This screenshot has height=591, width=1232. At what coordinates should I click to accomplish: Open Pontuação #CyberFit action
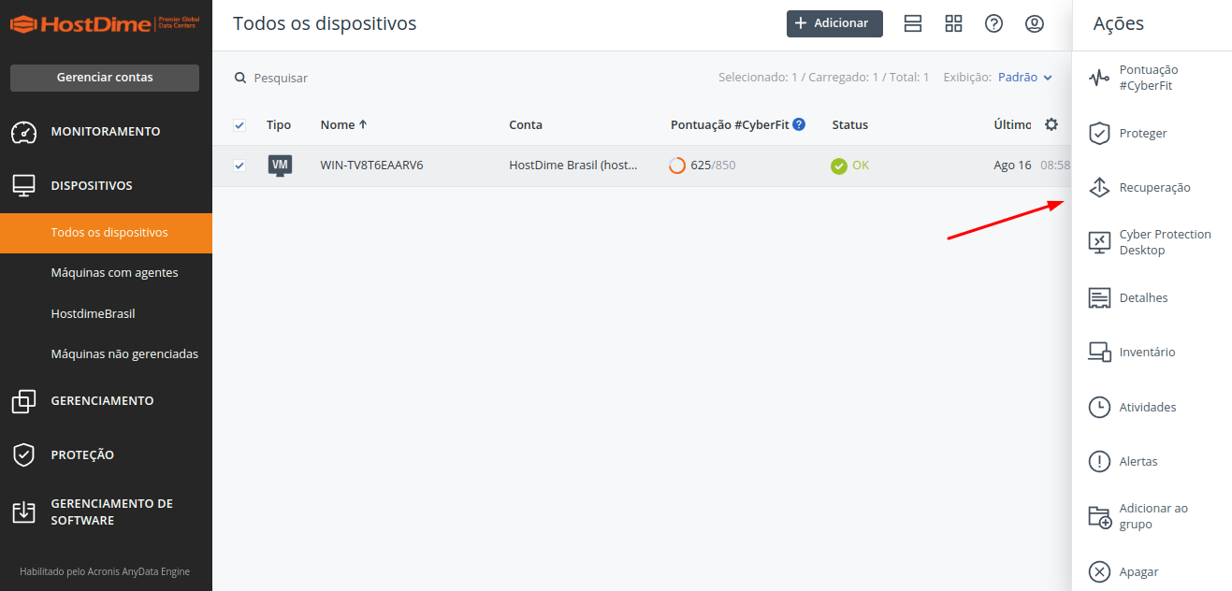coord(1152,78)
